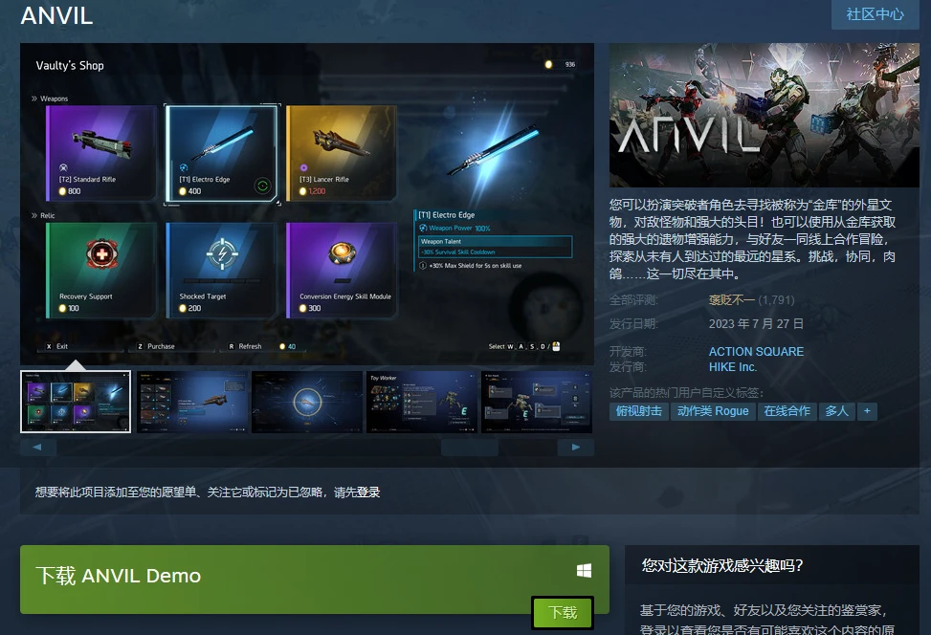Select the second screenshot thumbnail with rifle
Viewport: 931px width, 635px height.
[x=191, y=402]
